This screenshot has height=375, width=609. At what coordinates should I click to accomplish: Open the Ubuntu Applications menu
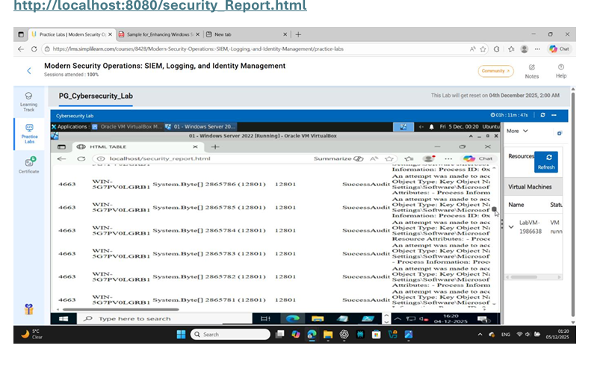(x=69, y=126)
